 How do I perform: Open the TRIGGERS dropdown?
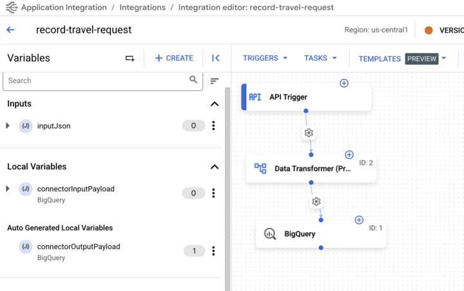[265, 58]
